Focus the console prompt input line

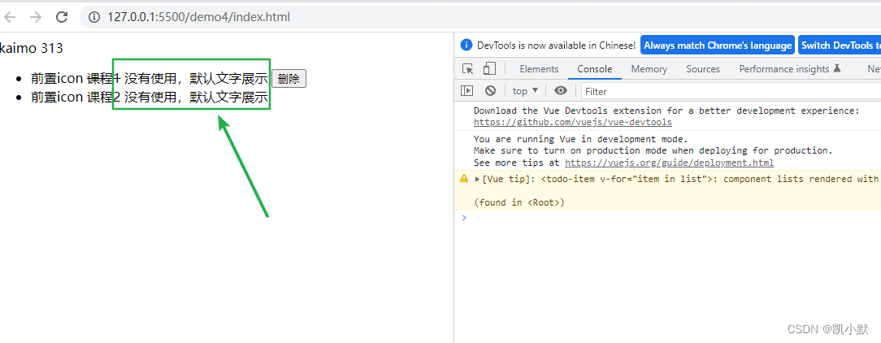(x=671, y=218)
